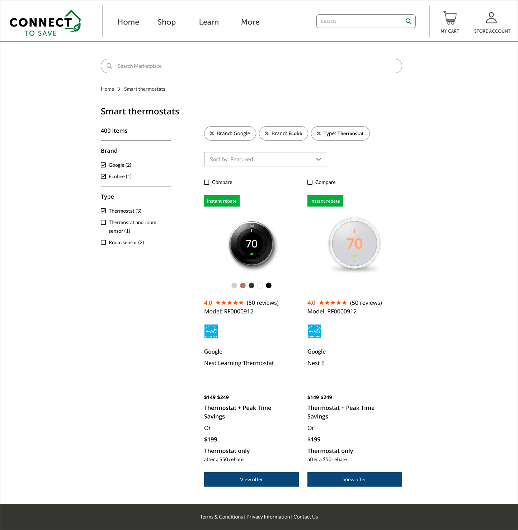
Task: Select the black color swatch
Action: coord(269,285)
